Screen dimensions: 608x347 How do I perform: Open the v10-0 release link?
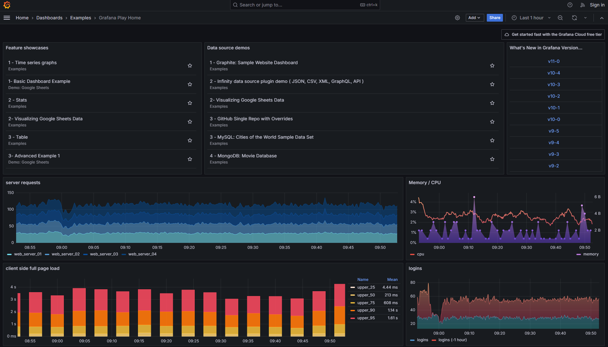coord(554,119)
